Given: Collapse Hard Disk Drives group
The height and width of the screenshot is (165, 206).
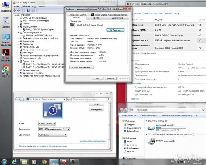Looking at the screenshot, I should [146, 121].
